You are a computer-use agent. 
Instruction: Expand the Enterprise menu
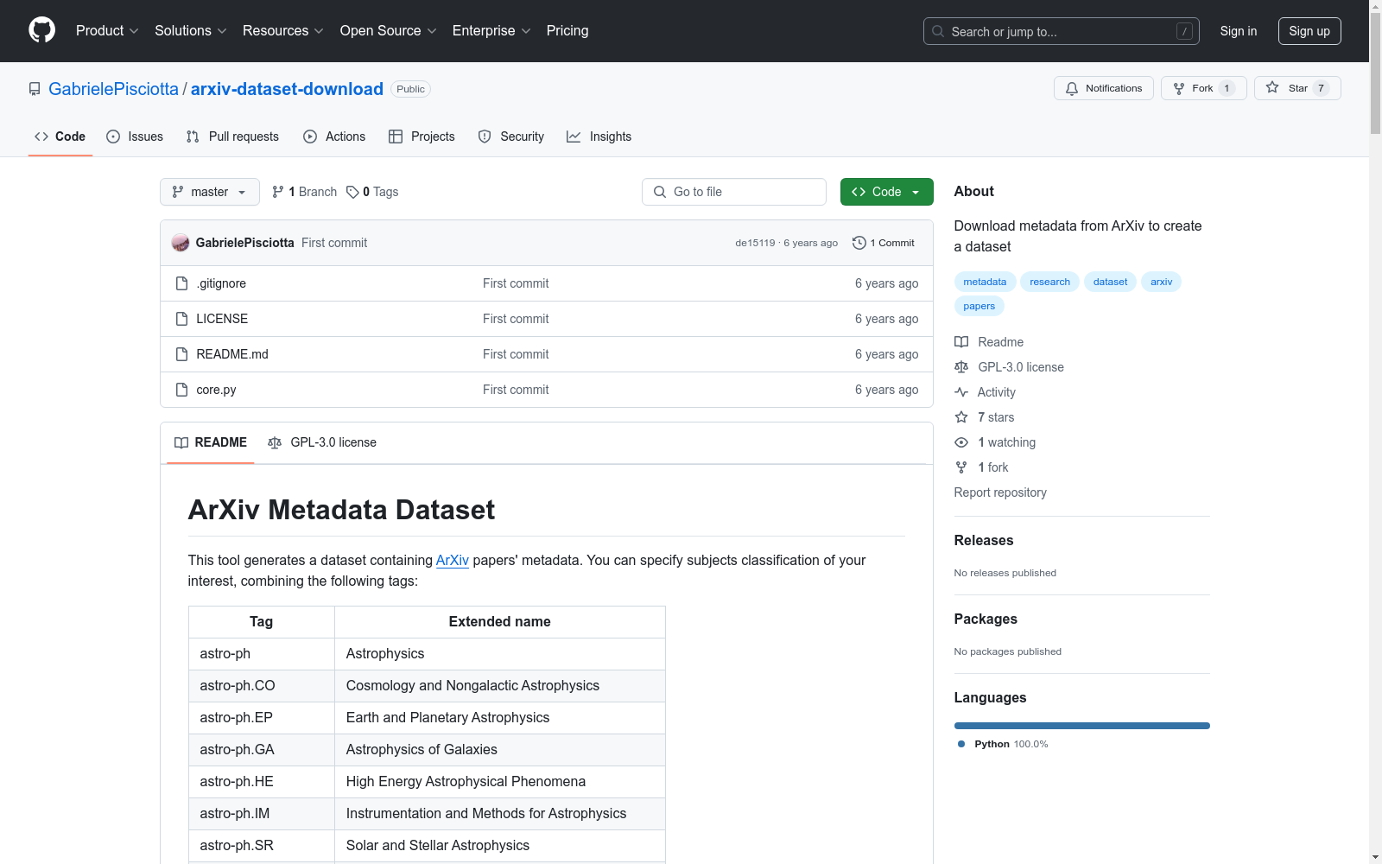tap(491, 31)
